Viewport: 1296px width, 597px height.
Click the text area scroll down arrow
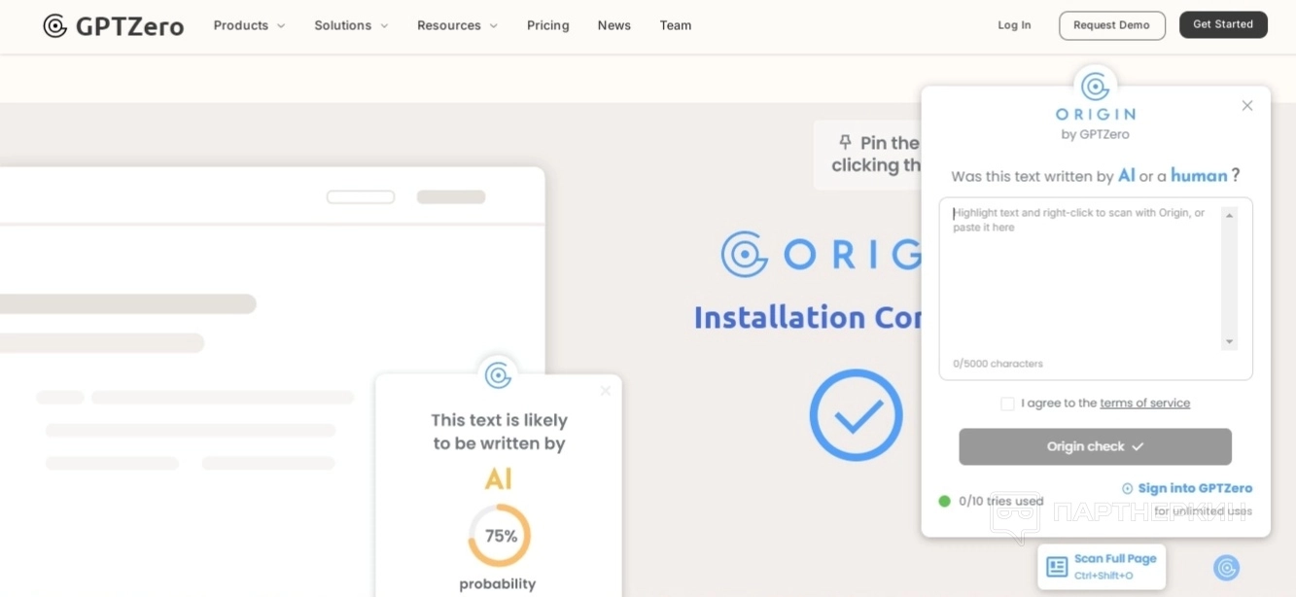tap(1229, 342)
